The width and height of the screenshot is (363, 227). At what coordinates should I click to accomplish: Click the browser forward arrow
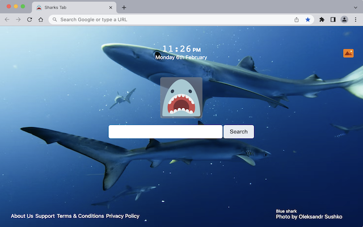[18, 20]
